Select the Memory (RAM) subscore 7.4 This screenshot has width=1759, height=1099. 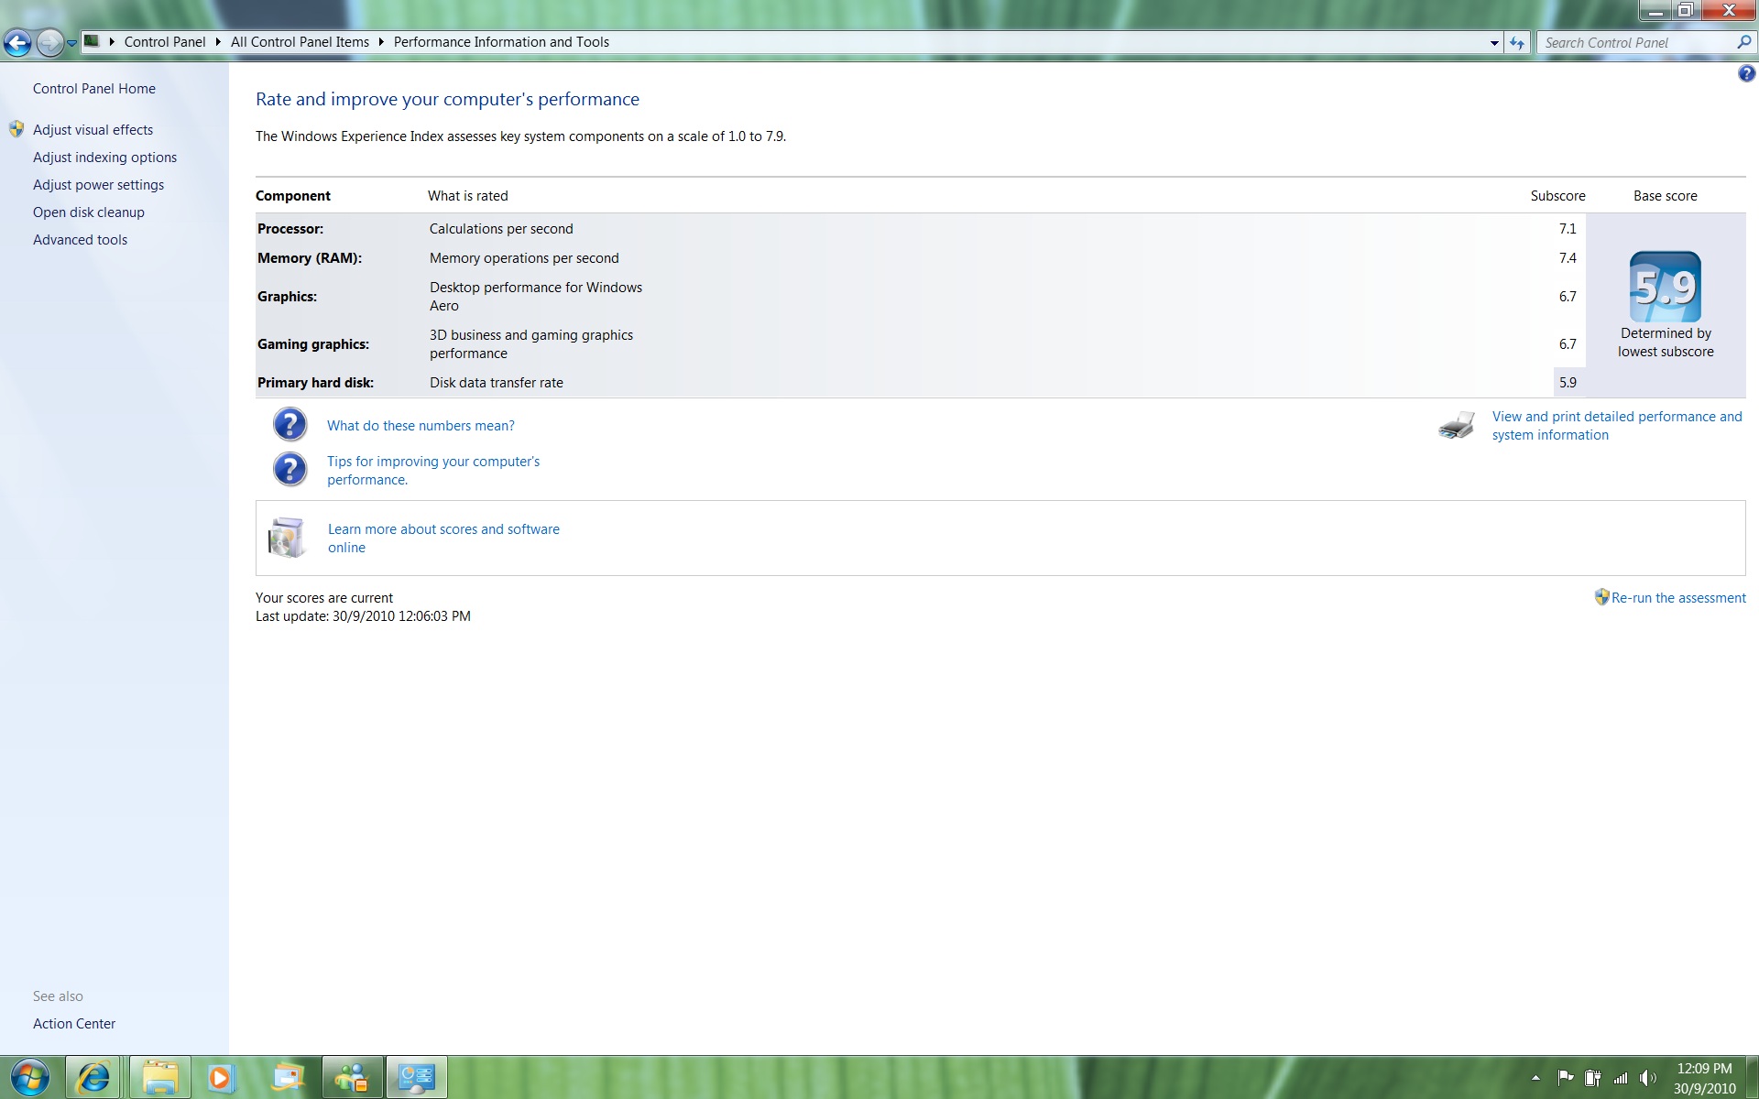[x=1568, y=258]
